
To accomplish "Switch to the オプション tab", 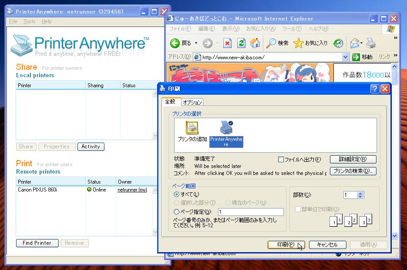I will tap(192, 102).
